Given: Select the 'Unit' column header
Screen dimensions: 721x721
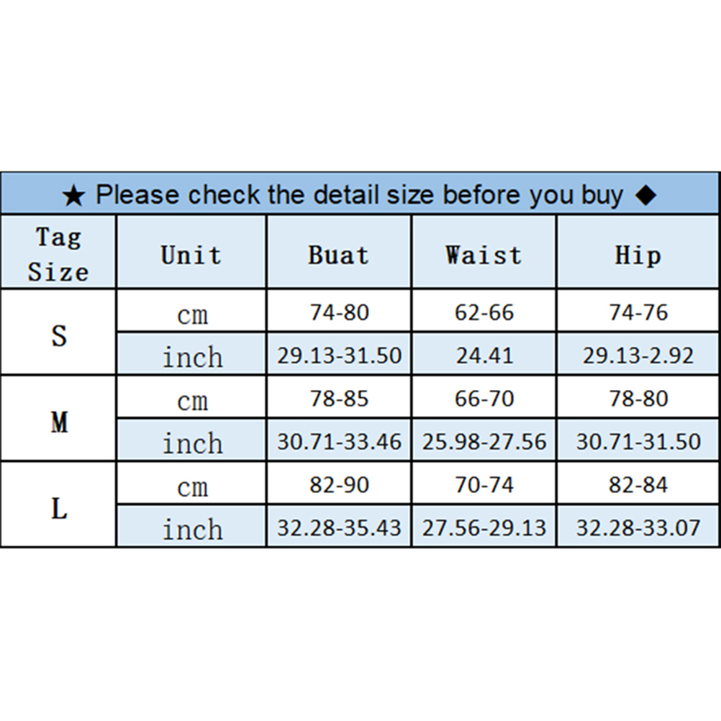Looking at the screenshot, I should tap(191, 255).
